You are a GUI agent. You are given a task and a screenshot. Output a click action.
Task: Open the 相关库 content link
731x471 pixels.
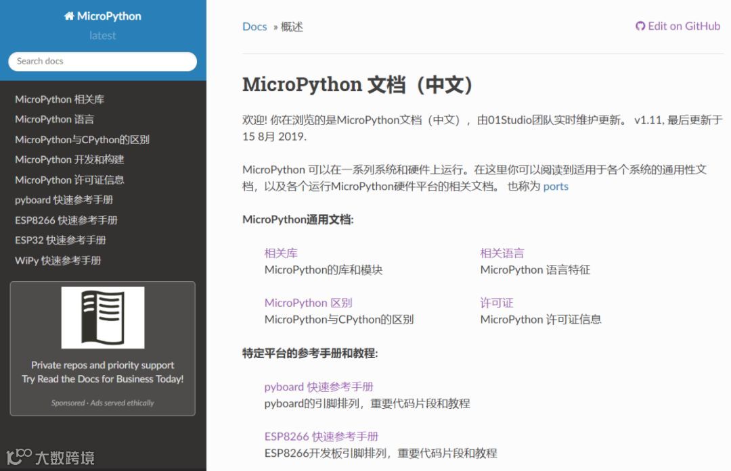pyautogui.click(x=281, y=253)
